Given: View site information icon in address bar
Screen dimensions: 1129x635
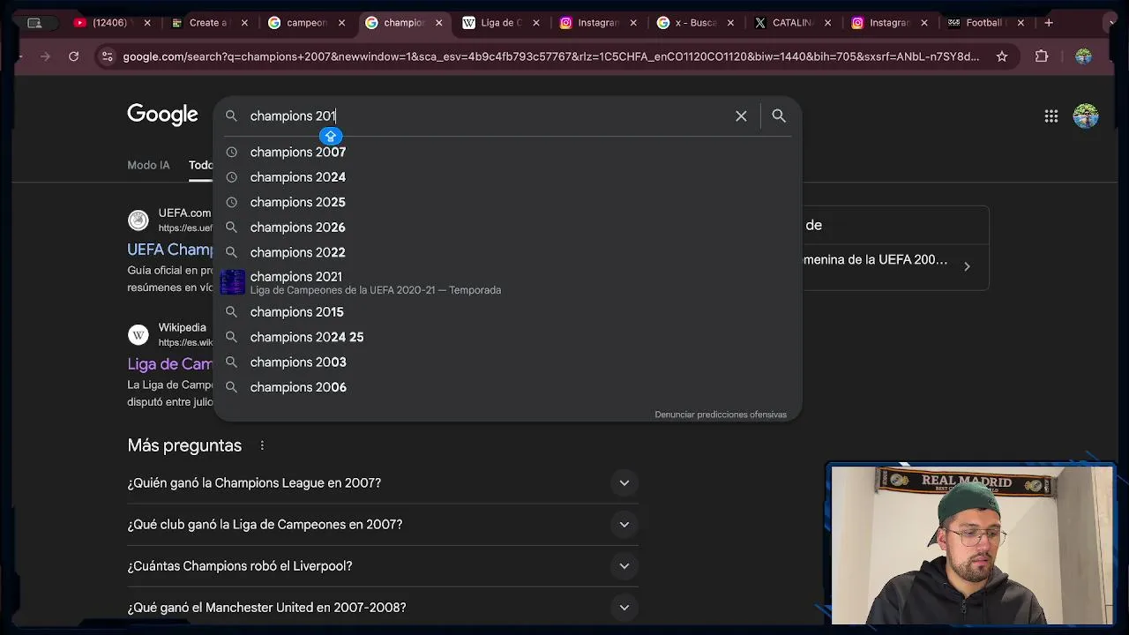Looking at the screenshot, I should [x=107, y=56].
